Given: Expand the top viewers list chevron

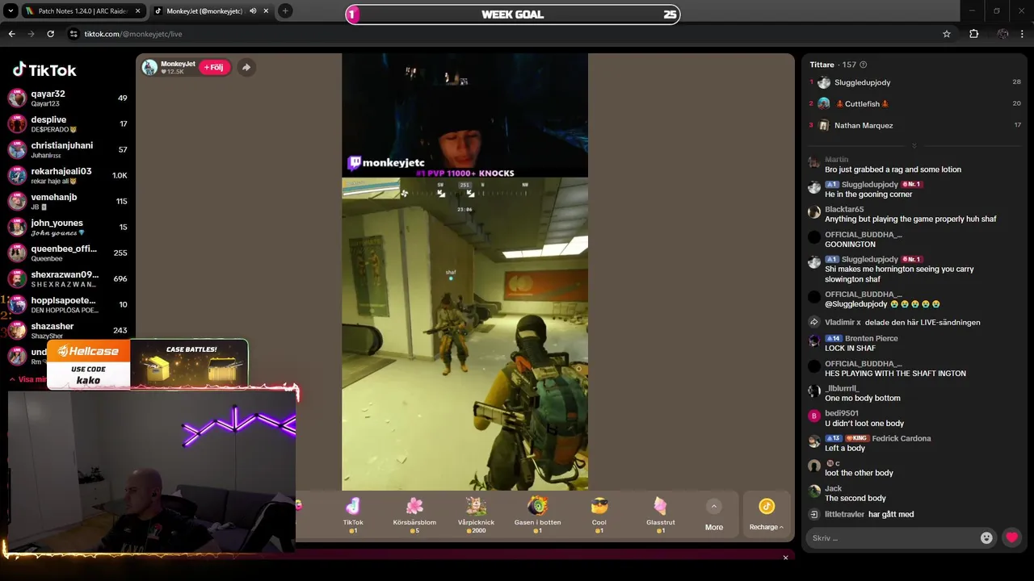Looking at the screenshot, I should pyautogui.click(x=914, y=146).
